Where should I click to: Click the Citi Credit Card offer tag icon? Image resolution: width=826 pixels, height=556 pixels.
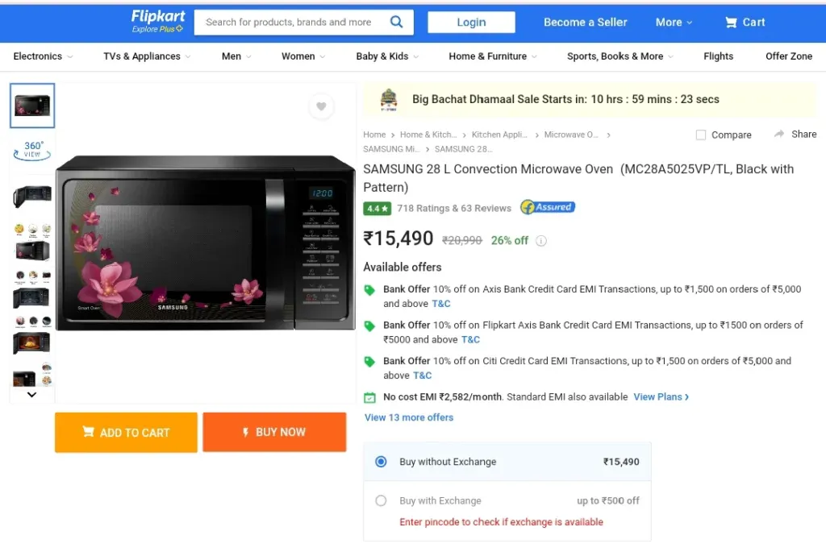tap(369, 362)
